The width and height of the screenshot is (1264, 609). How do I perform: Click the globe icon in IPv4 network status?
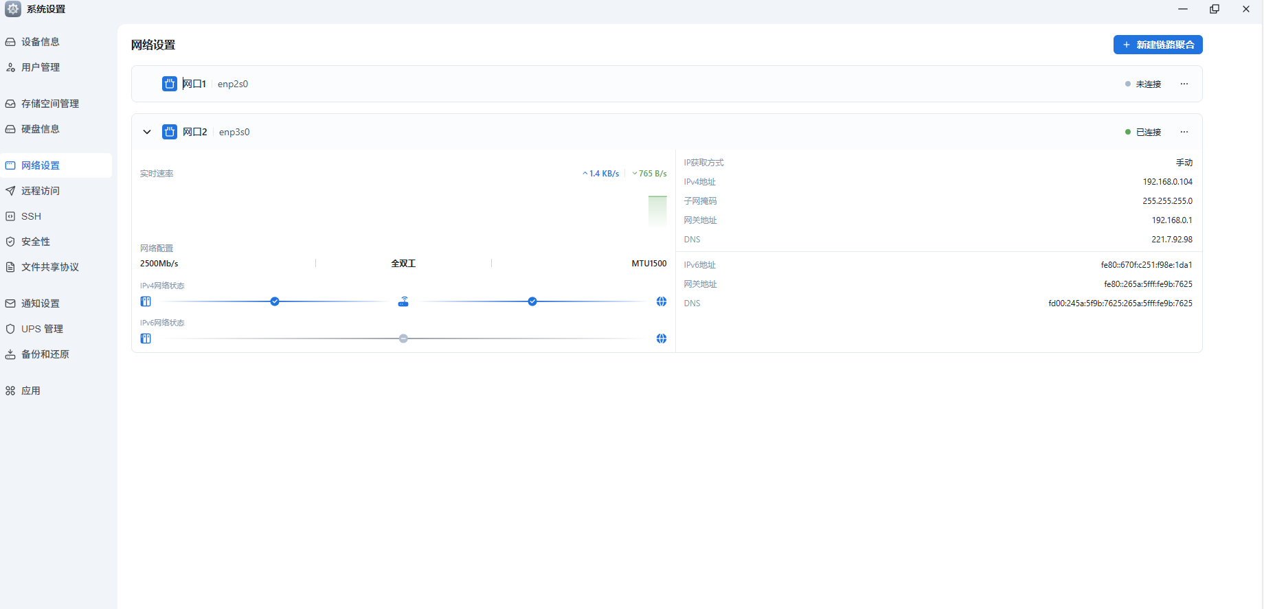661,301
